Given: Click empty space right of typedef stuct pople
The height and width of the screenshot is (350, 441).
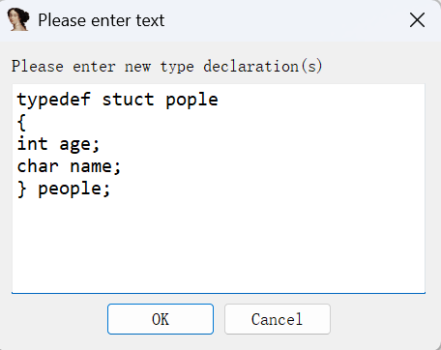Looking at the screenshot, I should tap(319, 100).
